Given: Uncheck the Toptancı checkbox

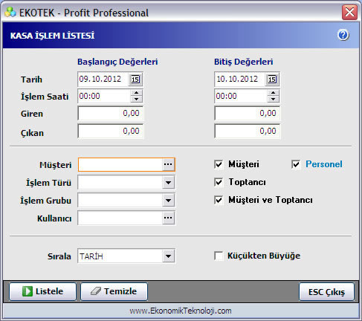Looking at the screenshot, I should [219, 182].
